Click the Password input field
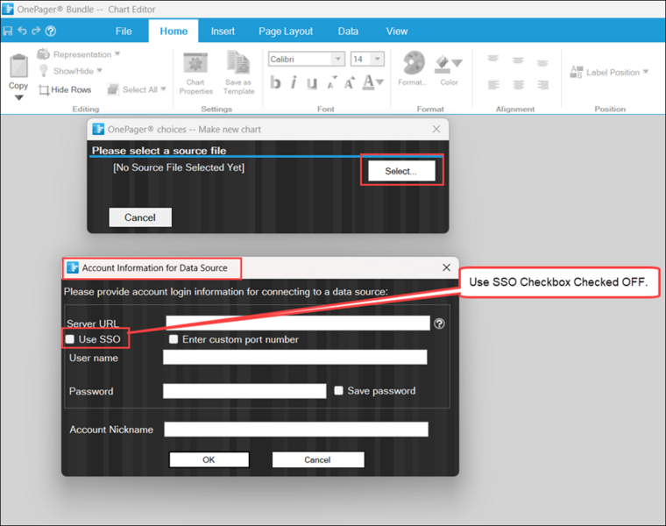666x526 pixels. (244, 391)
